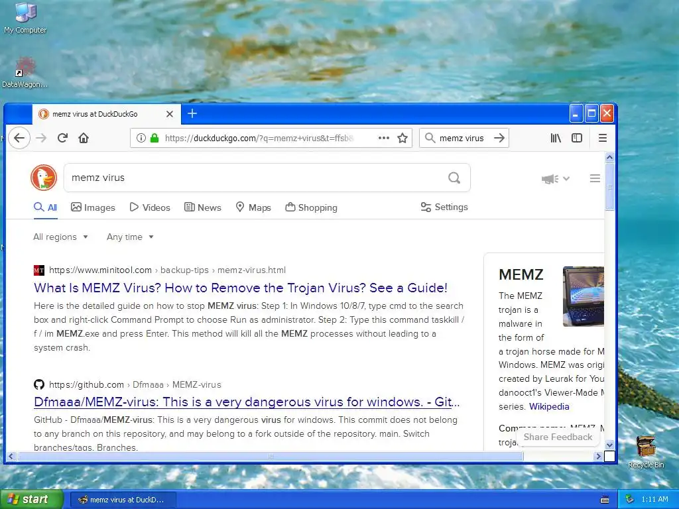The image size is (679, 509).
Task: Open the What Is MEMZ Virus result
Action: pyautogui.click(x=241, y=288)
